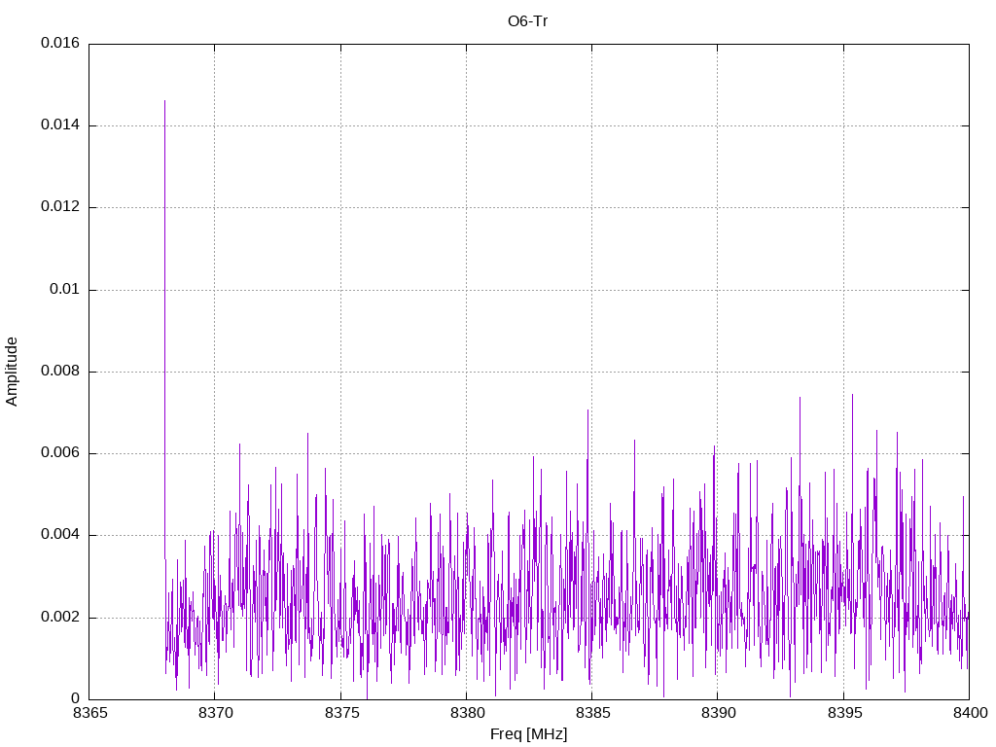Select the 8365 x-axis tick label

[x=89, y=713]
